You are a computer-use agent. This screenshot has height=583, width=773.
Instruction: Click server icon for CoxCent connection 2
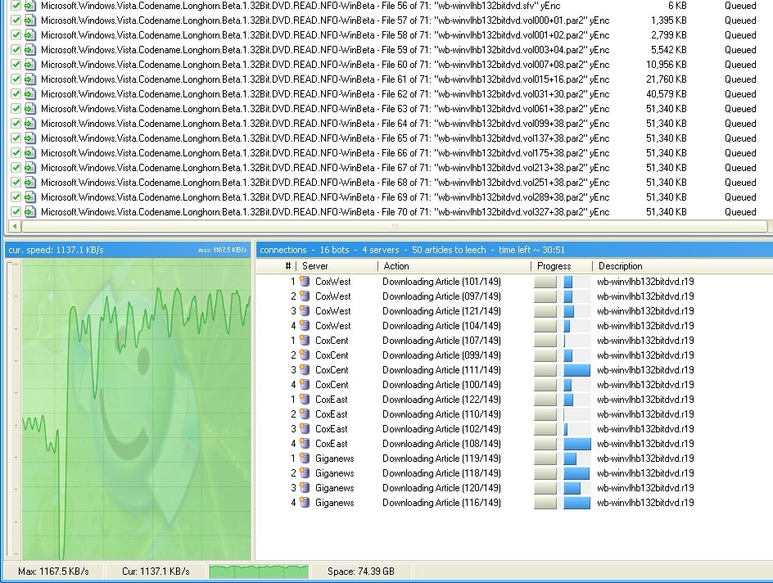(305, 355)
